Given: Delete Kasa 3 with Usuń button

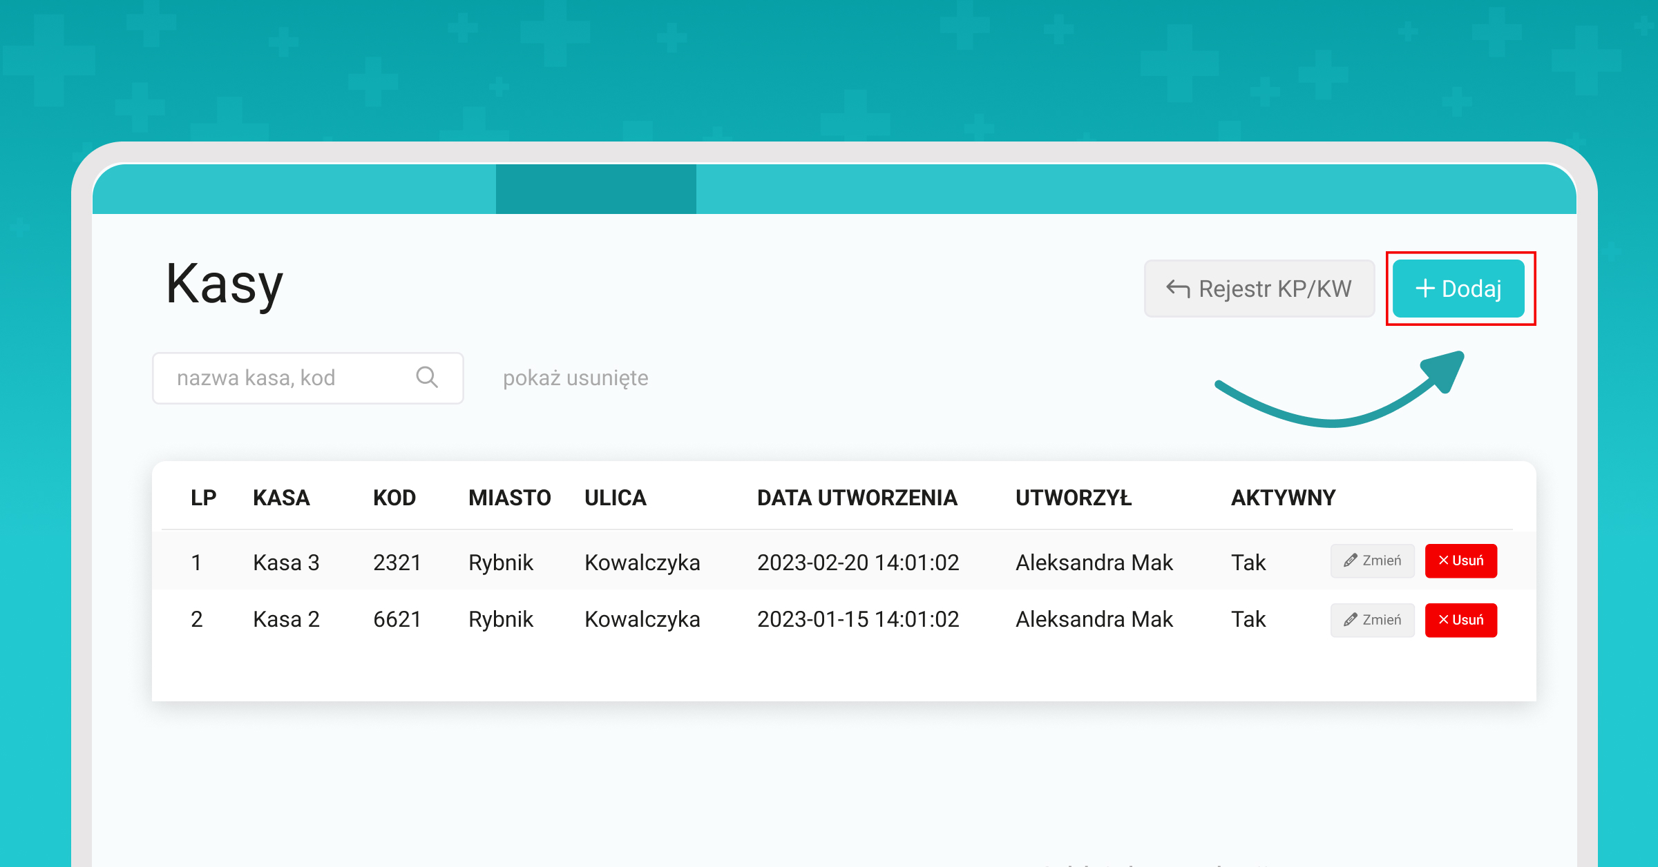Looking at the screenshot, I should pos(1460,561).
